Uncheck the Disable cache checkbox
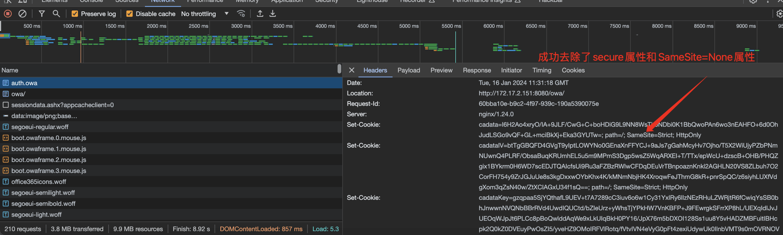The height and width of the screenshot is (235, 783). pos(129,14)
